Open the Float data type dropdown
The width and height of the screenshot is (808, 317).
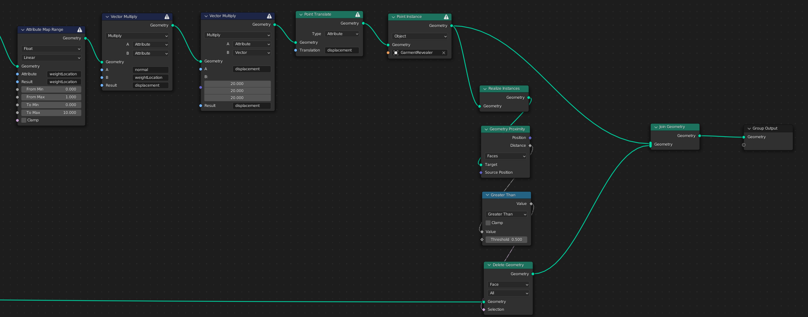pos(51,49)
